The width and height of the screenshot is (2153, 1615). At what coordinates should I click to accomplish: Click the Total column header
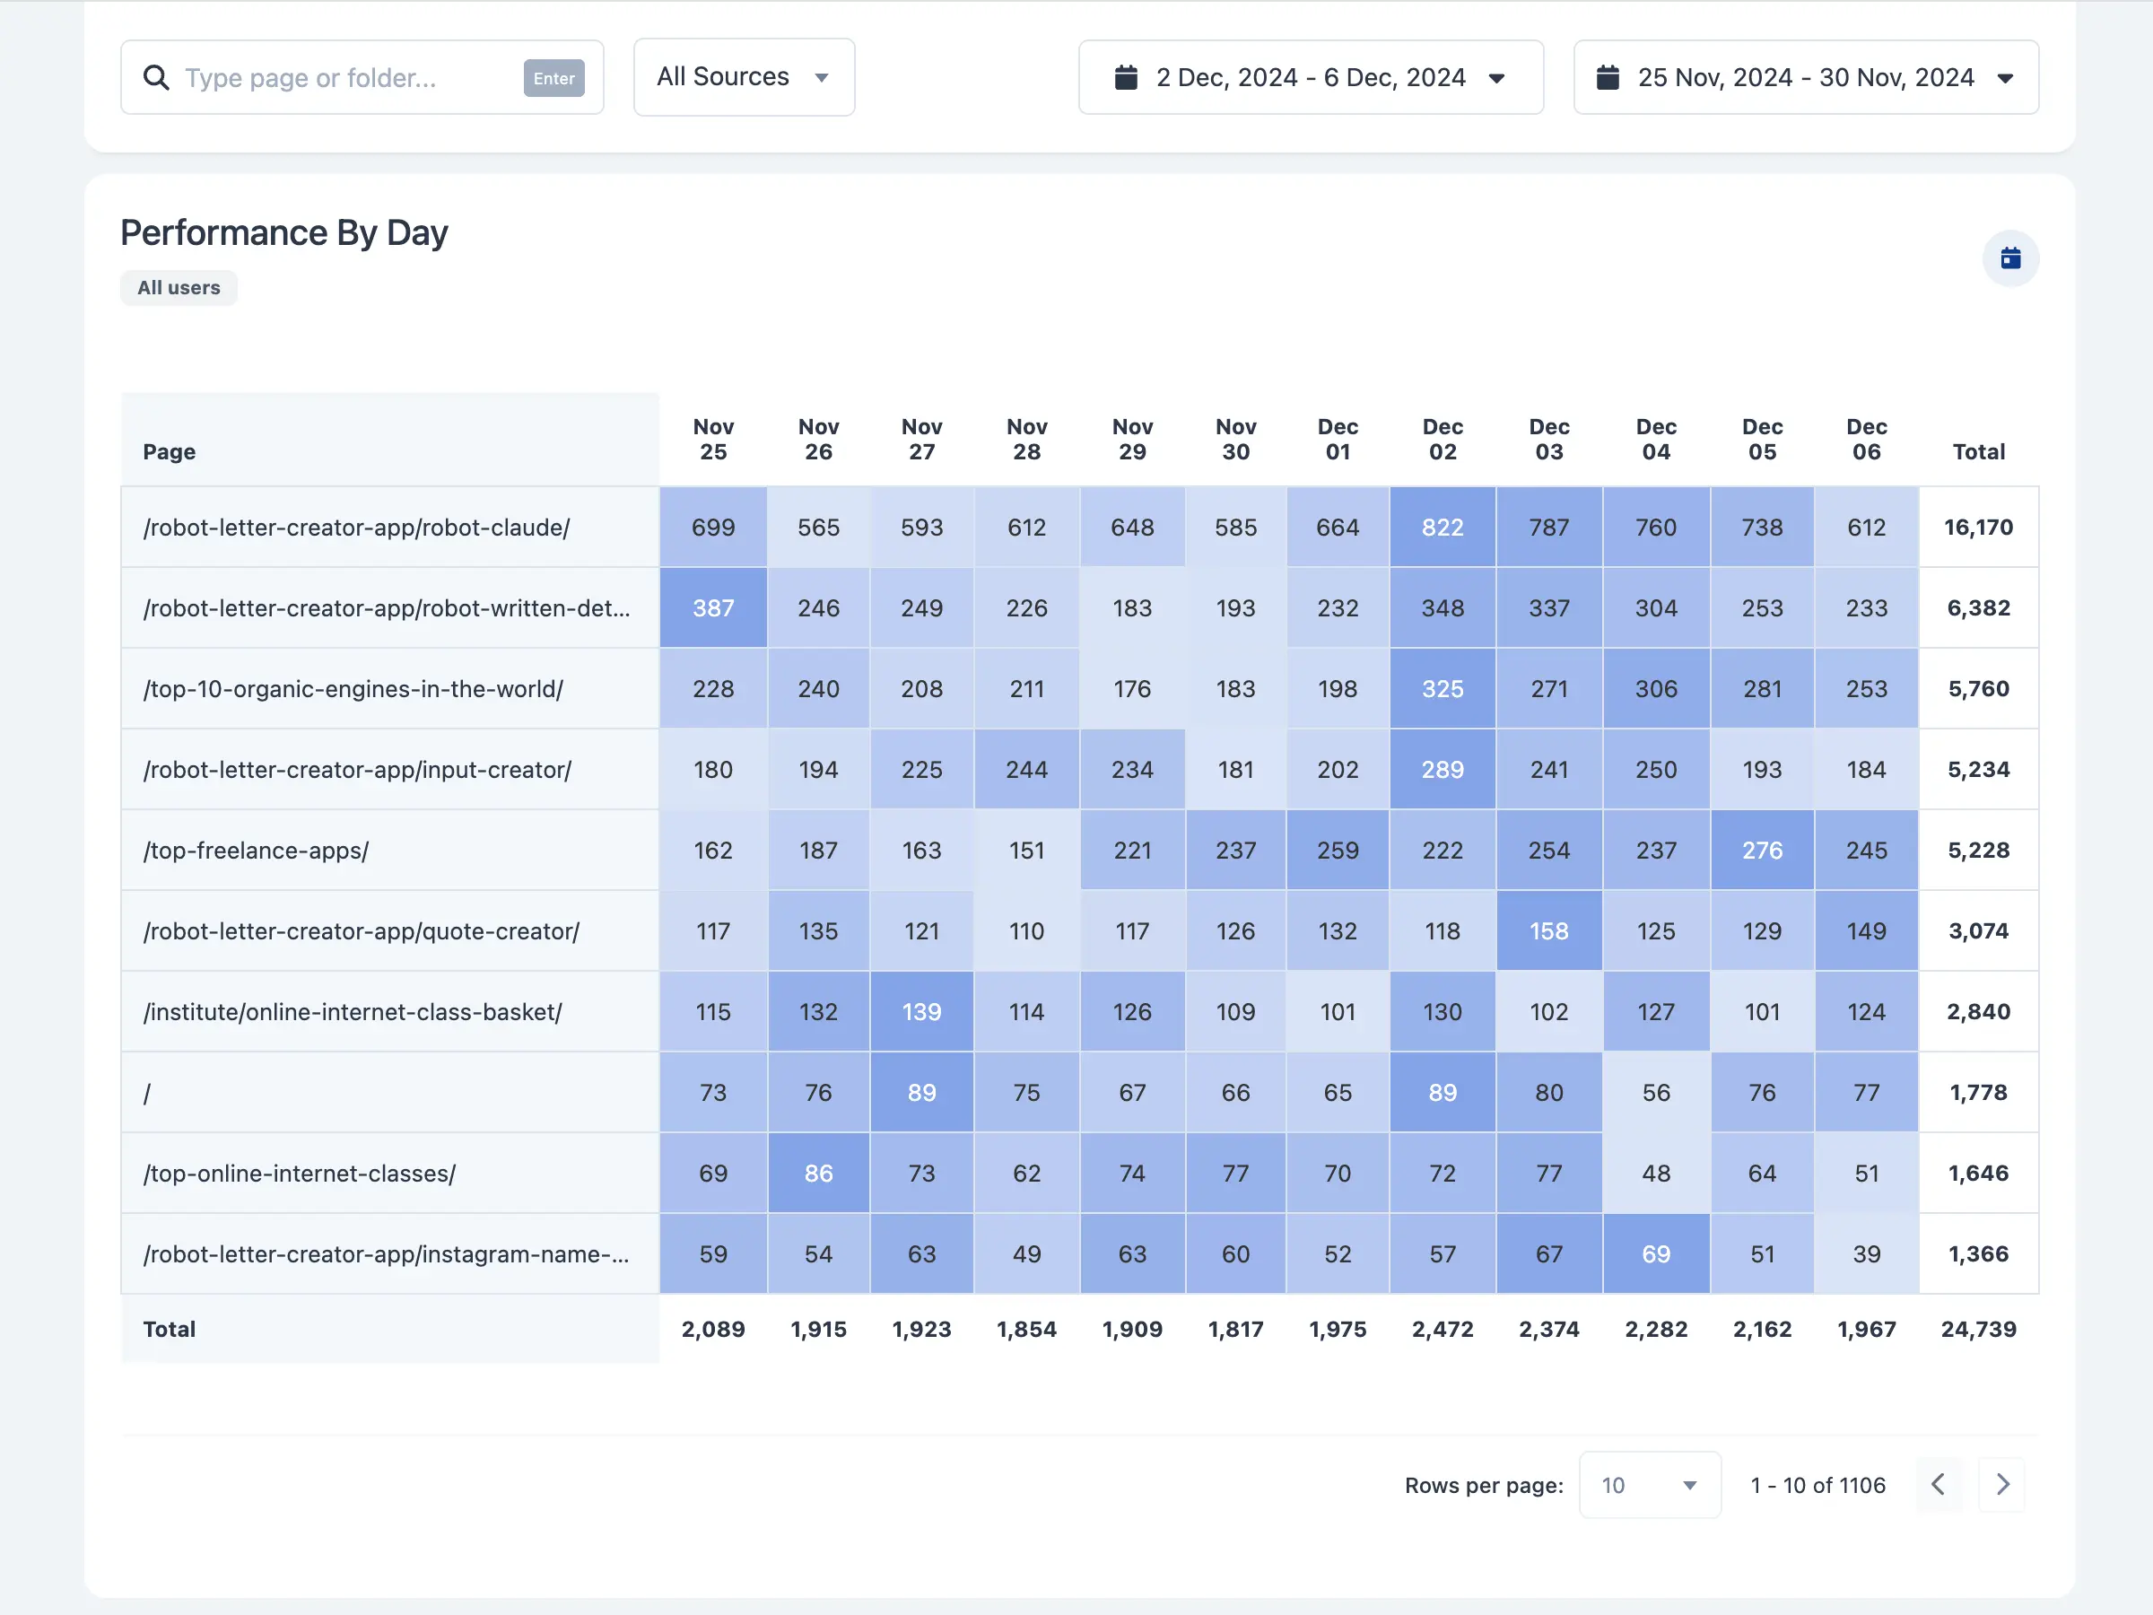pyautogui.click(x=1978, y=451)
